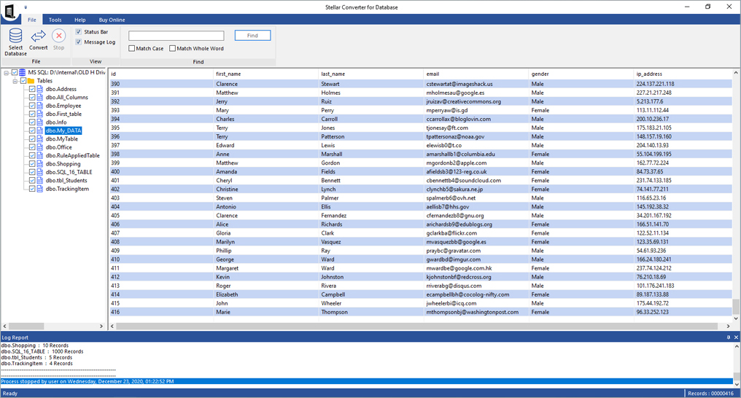The image size is (741, 398).
Task: Click the last_name column header
Action: pyautogui.click(x=371, y=74)
